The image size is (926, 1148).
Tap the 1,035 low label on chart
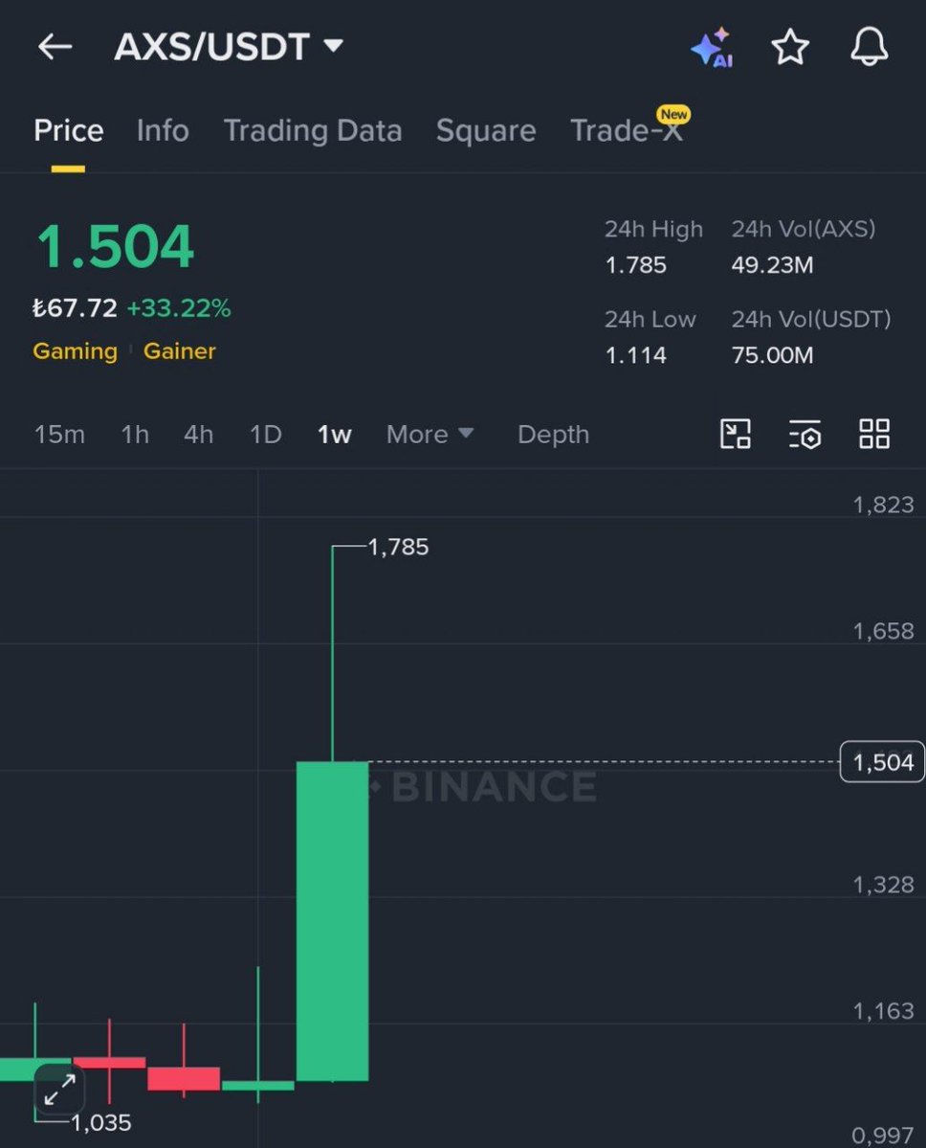point(101,1122)
